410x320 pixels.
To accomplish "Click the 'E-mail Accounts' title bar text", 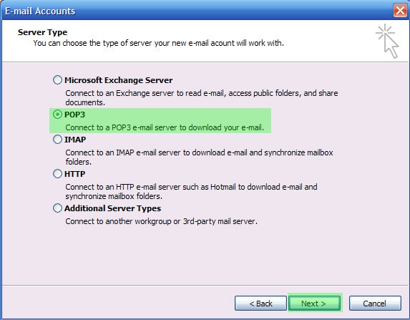I will pyautogui.click(x=40, y=11).
